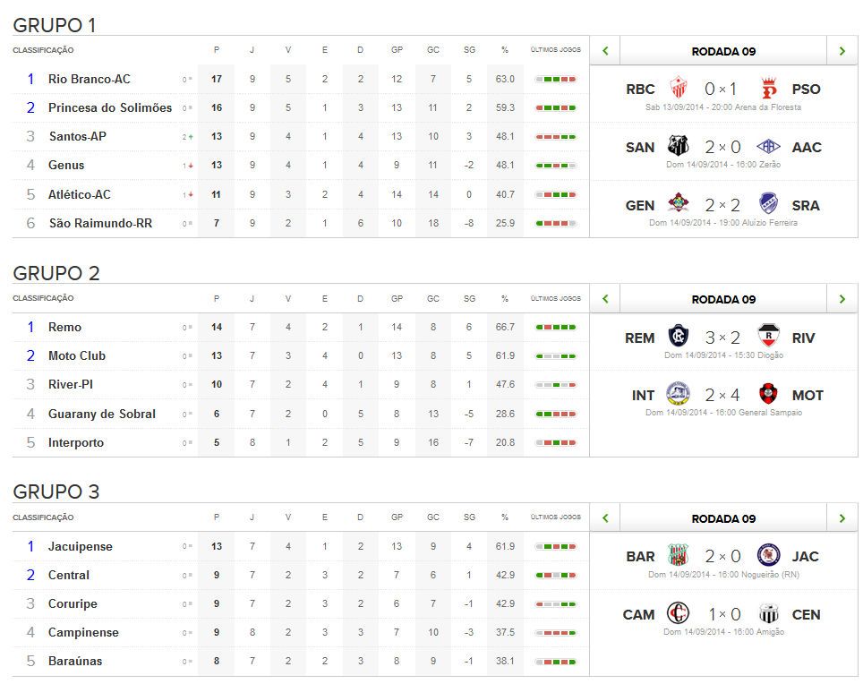Viewport: 863px width, 684px height.
Task: Click Santos-AP crest next to SAN
Action: (679, 147)
